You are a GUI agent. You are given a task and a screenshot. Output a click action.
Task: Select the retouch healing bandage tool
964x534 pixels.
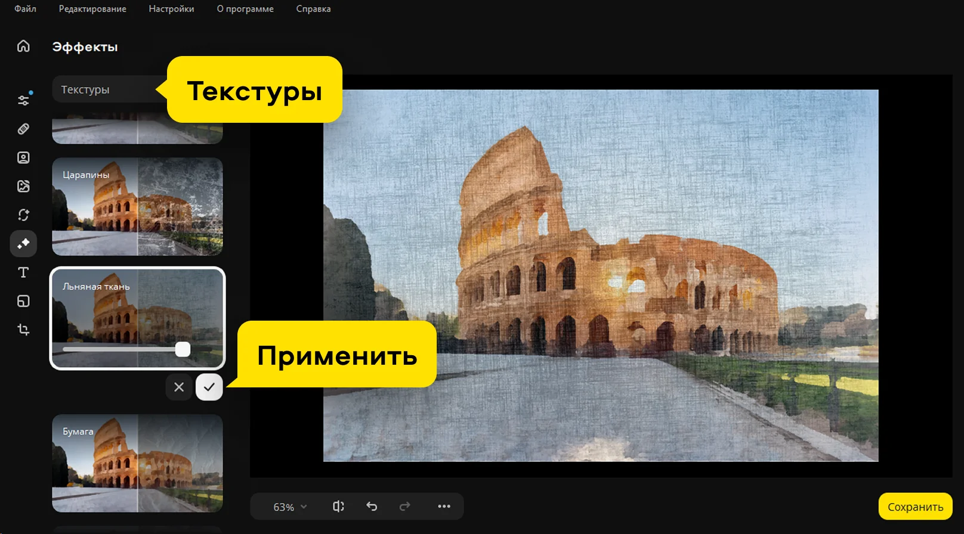click(x=23, y=129)
